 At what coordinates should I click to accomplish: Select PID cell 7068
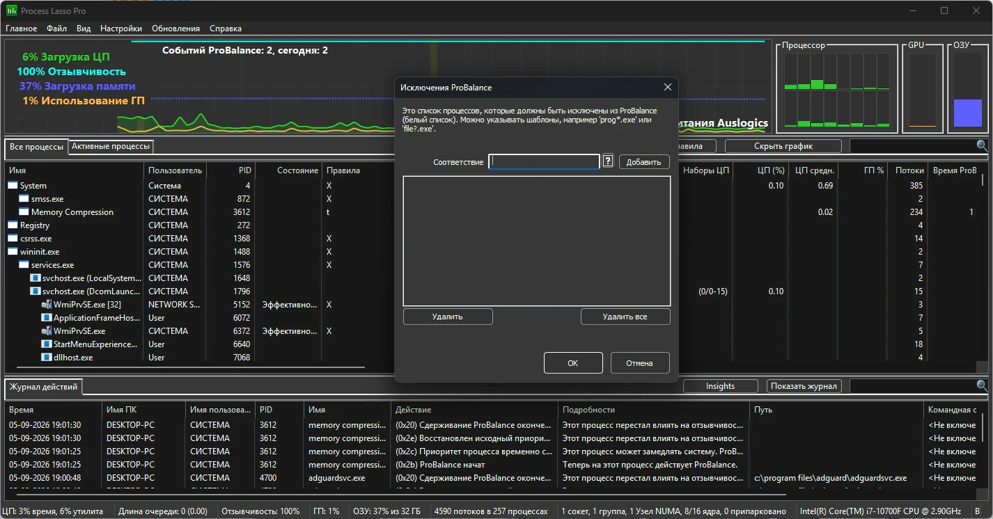tap(241, 358)
